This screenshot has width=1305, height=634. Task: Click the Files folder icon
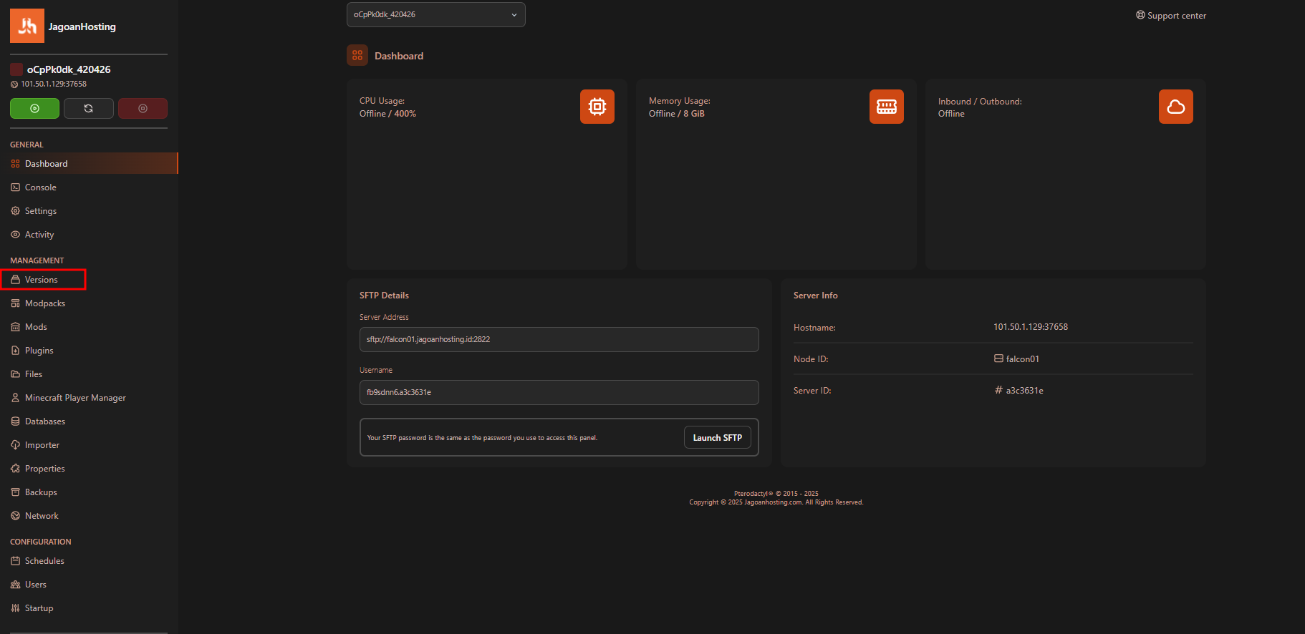tap(15, 374)
